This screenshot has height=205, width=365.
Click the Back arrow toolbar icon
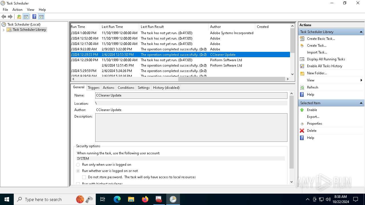pos(4,17)
